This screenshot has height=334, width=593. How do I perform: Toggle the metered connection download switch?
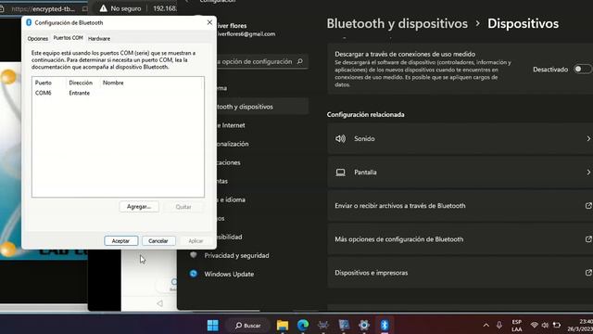point(582,70)
